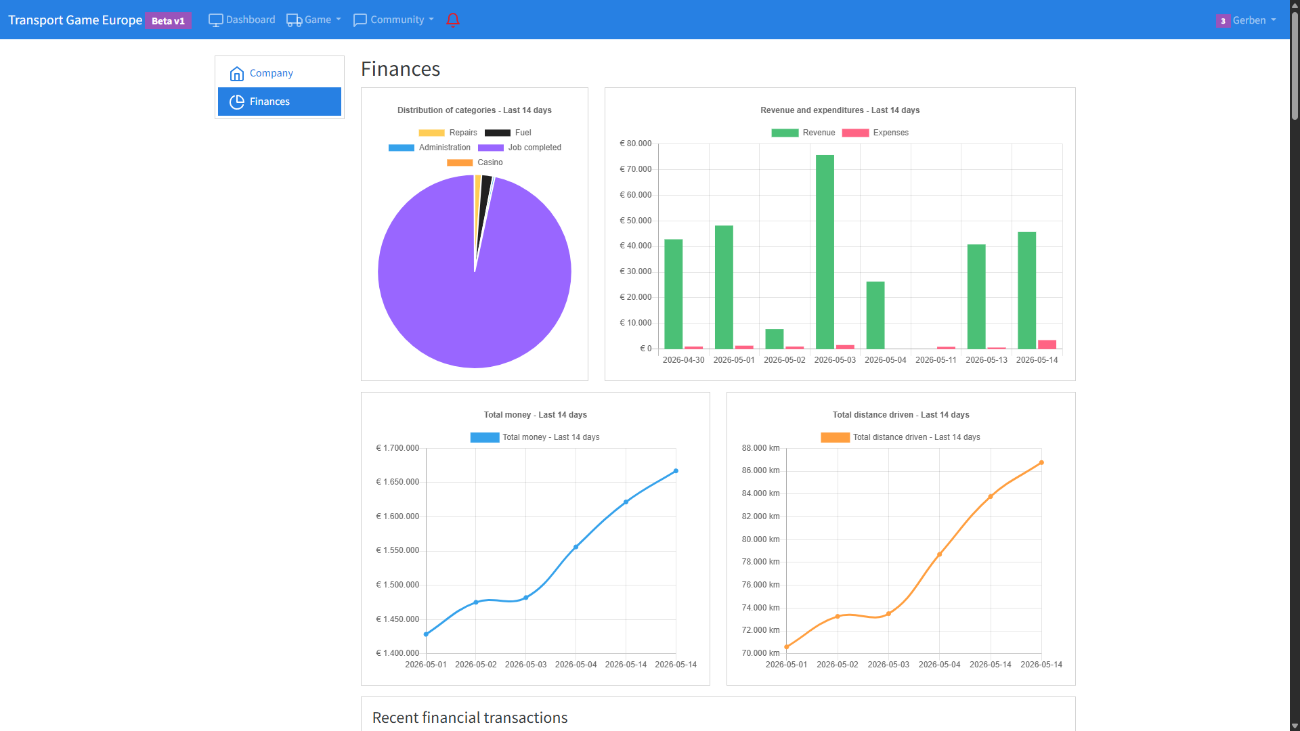Toggle the Revenue legend in bar chart
Image resolution: width=1300 pixels, height=731 pixels.
803,133
